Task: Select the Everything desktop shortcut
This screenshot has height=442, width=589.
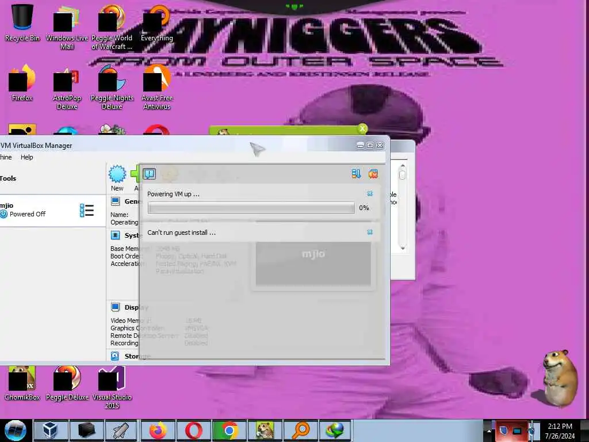Action: tap(157, 22)
